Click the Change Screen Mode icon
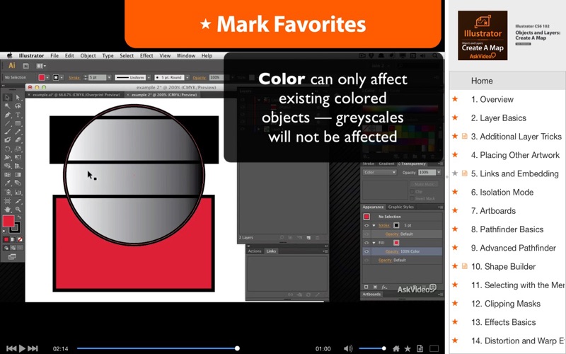Screen dimensions: 566x354 [x=12, y=257]
